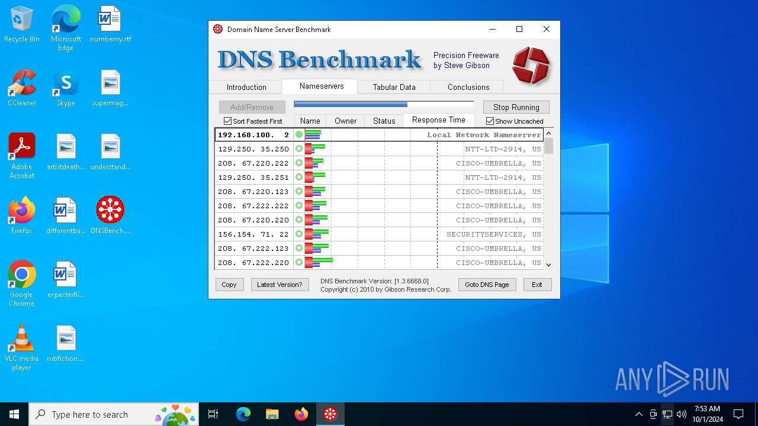Select the supermag image file icon
Image resolution: width=758 pixels, height=426 pixels.
[110, 89]
